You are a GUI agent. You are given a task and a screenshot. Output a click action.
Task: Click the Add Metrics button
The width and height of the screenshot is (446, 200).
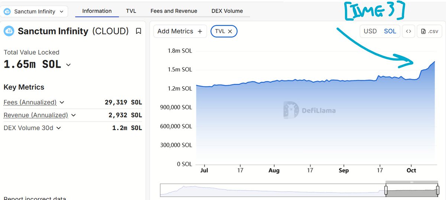coord(180,31)
